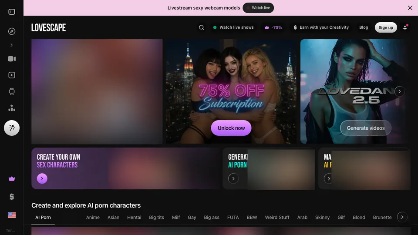Select the AI Porn tab
The width and height of the screenshot is (418, 235).
43,218
